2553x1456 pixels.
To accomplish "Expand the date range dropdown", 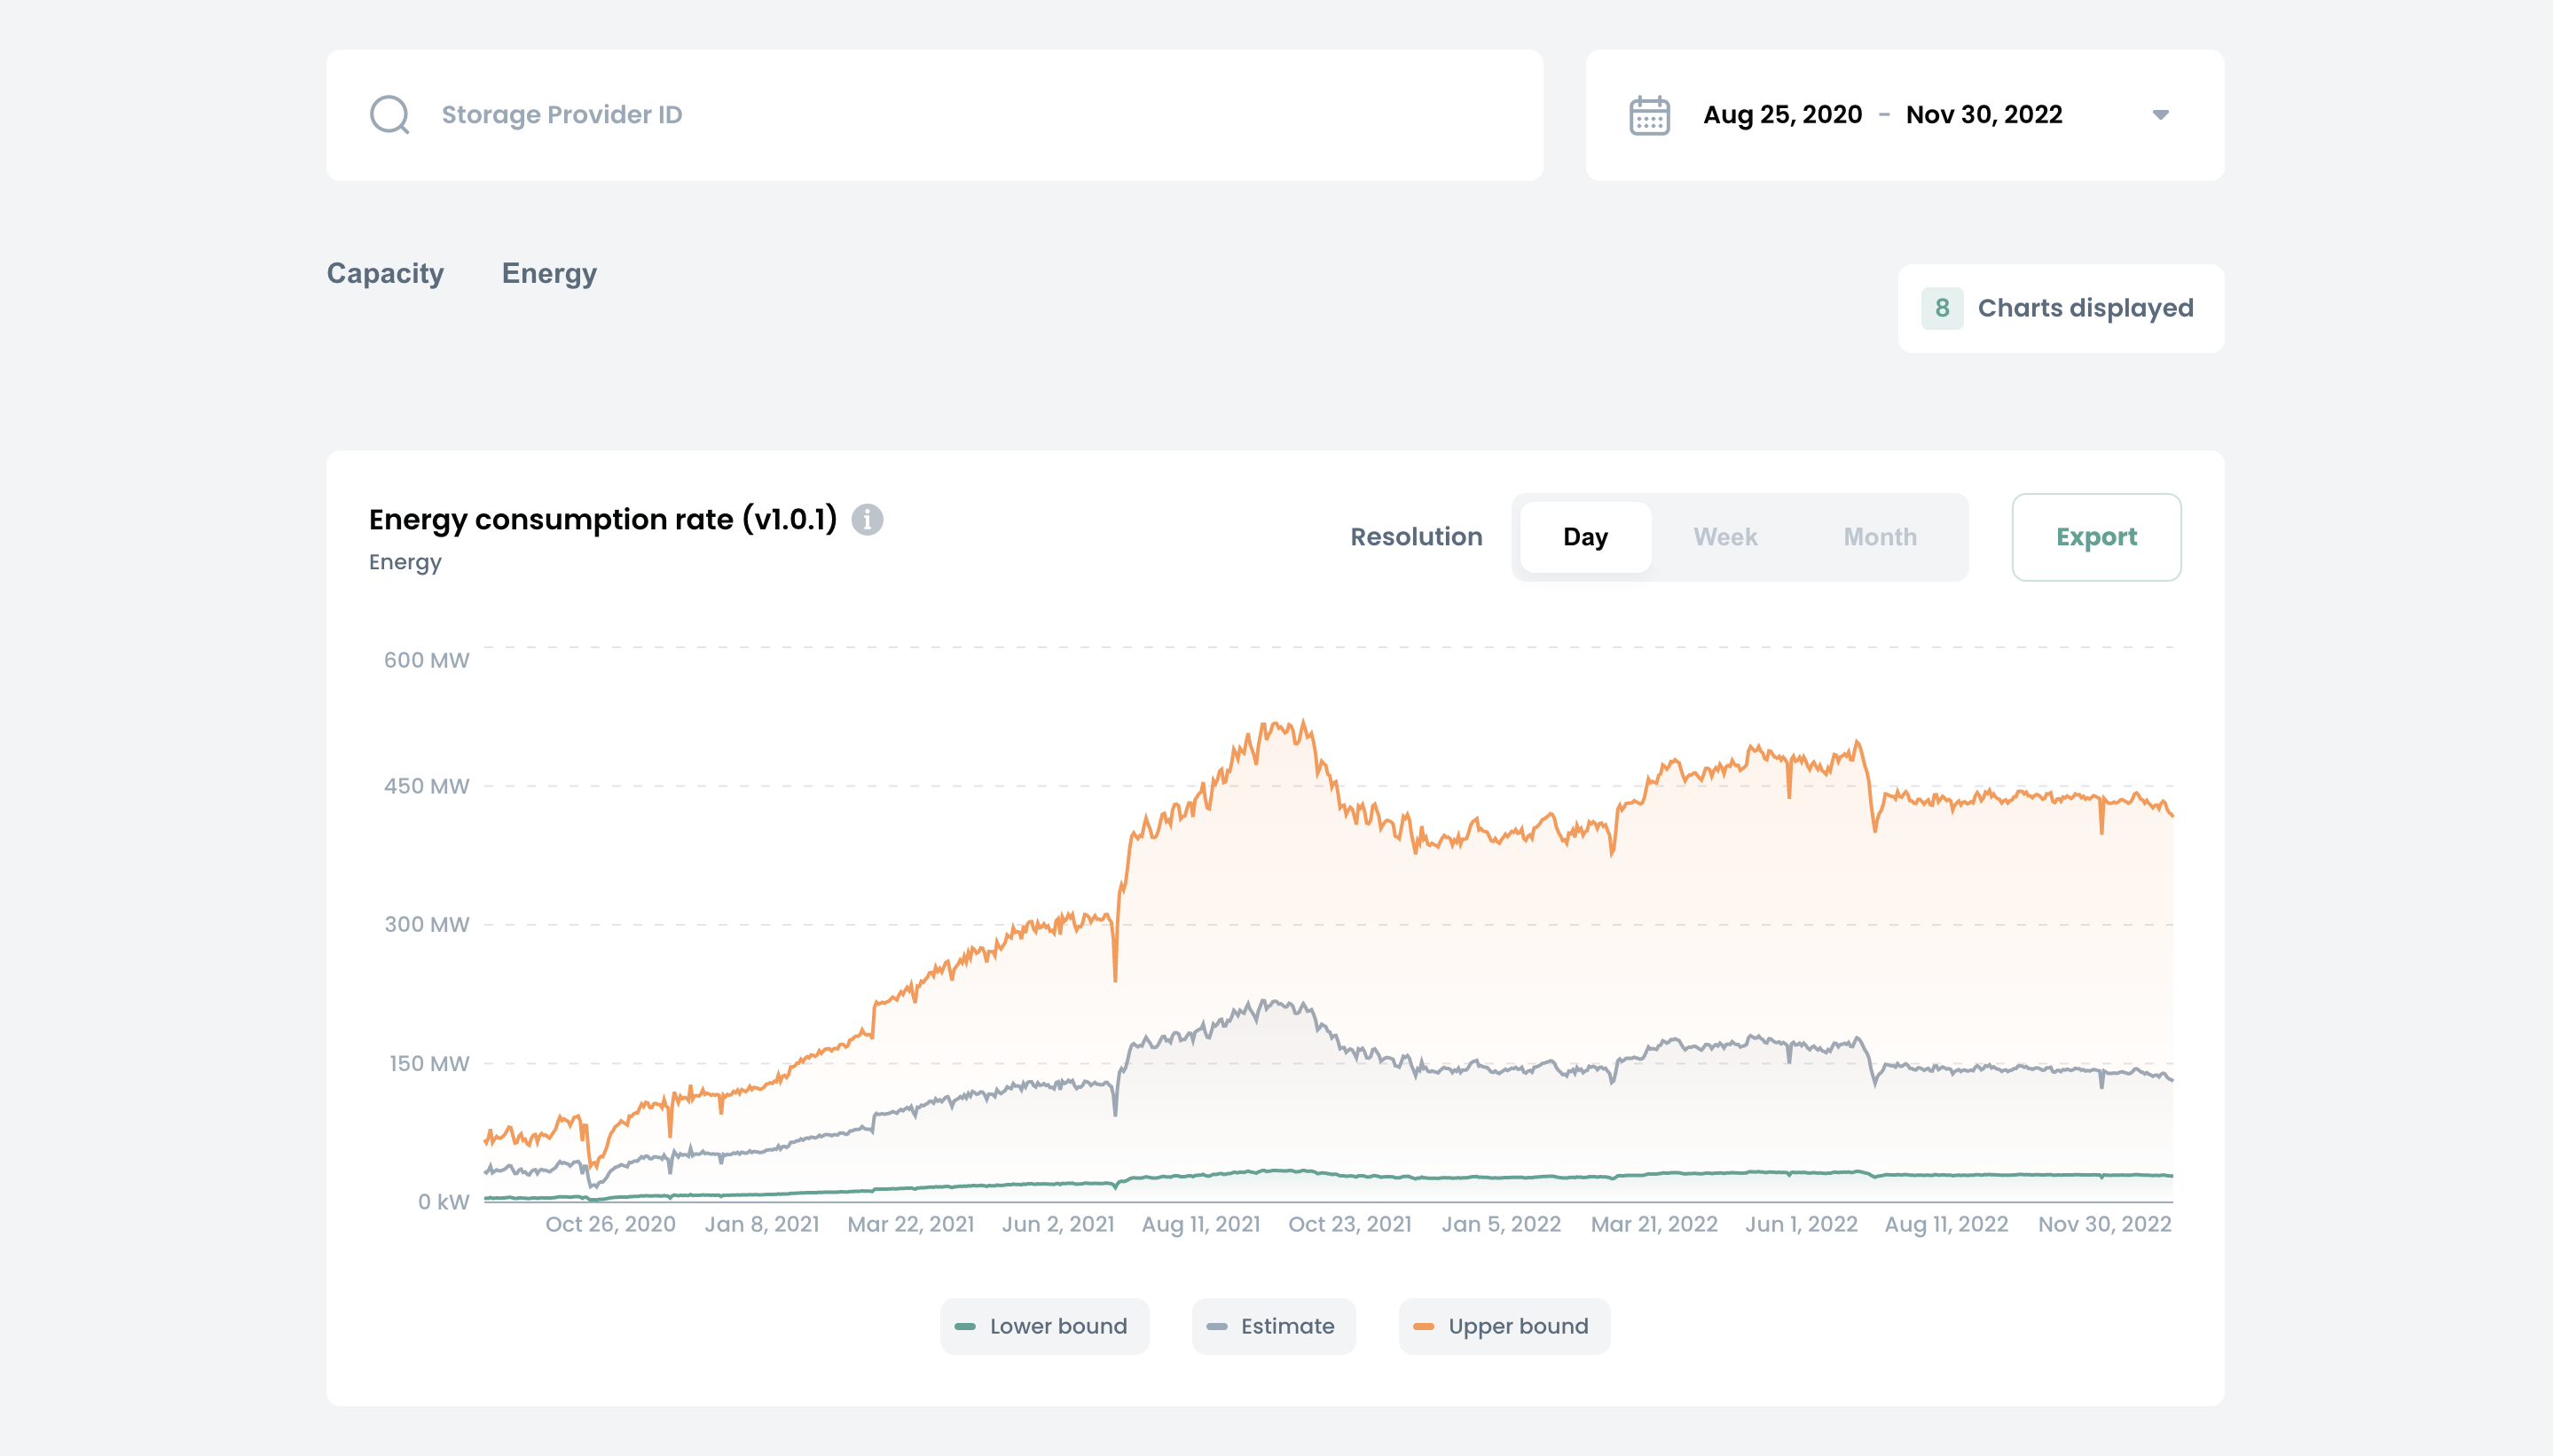I will pos(2162,114).
